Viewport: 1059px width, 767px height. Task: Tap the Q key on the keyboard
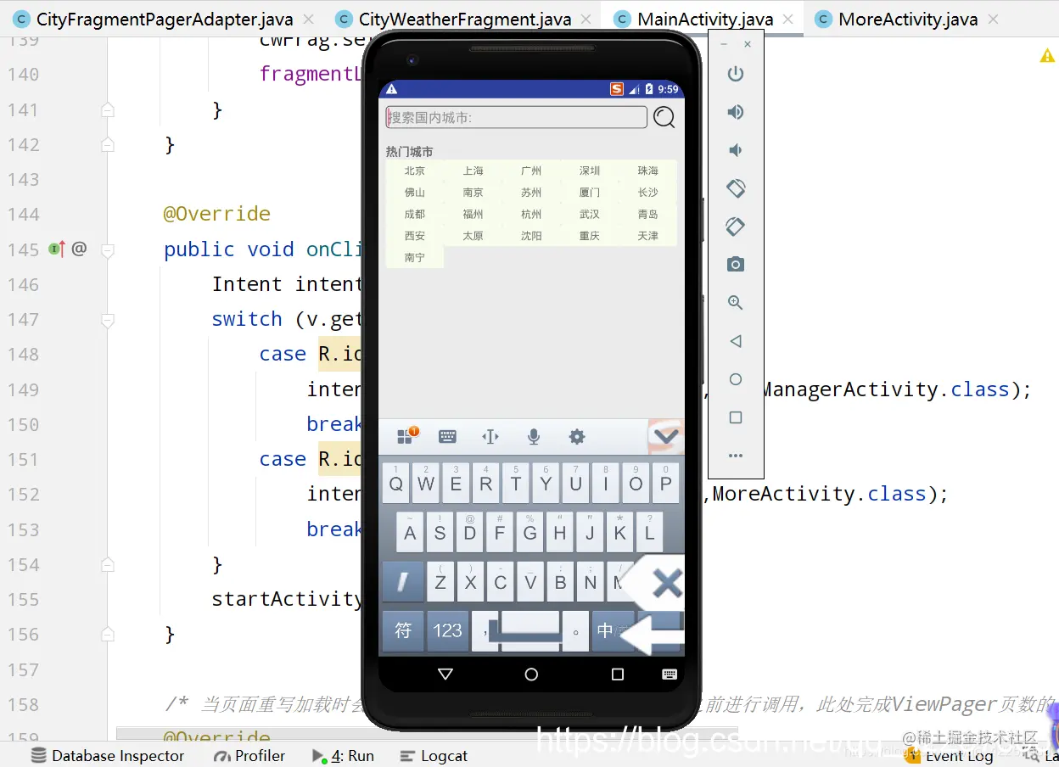click(396, 483)
